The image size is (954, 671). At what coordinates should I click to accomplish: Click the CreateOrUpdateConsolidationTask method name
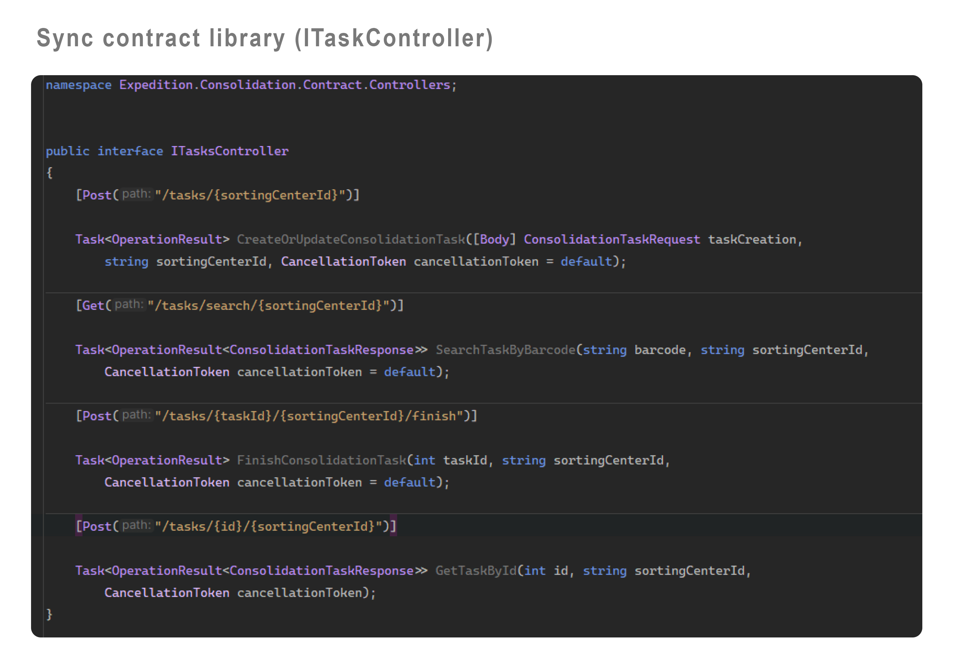351,240
